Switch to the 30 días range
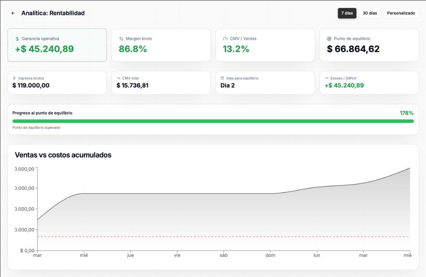 click(369, 13)
